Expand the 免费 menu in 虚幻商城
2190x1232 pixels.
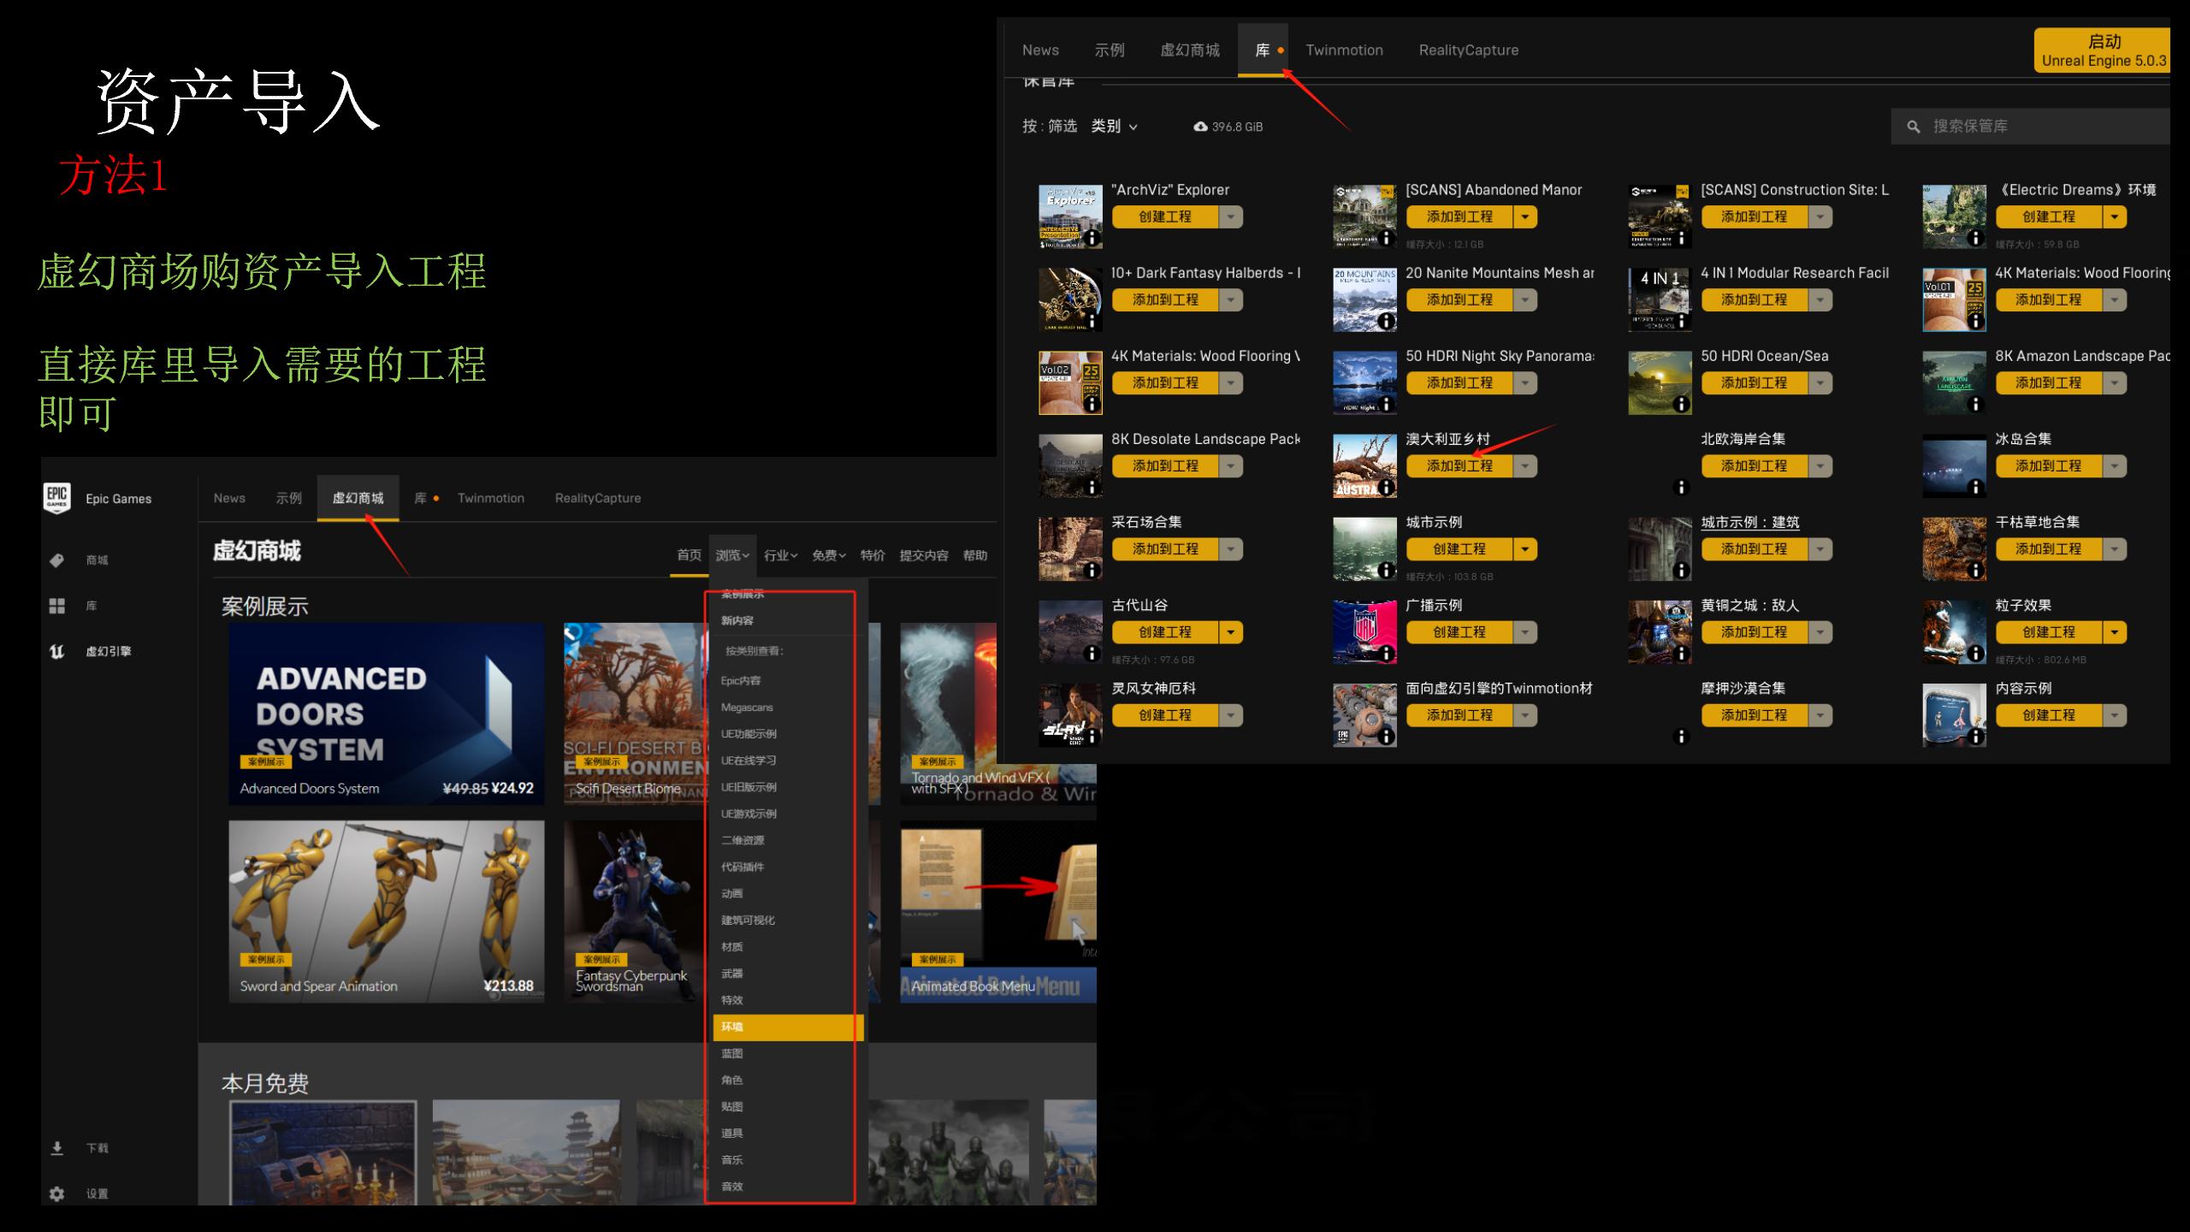[x=829, y=555]
